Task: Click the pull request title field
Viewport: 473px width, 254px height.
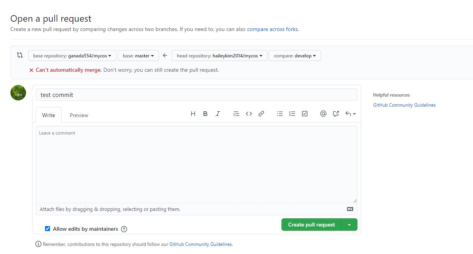Action: [197, 95]
